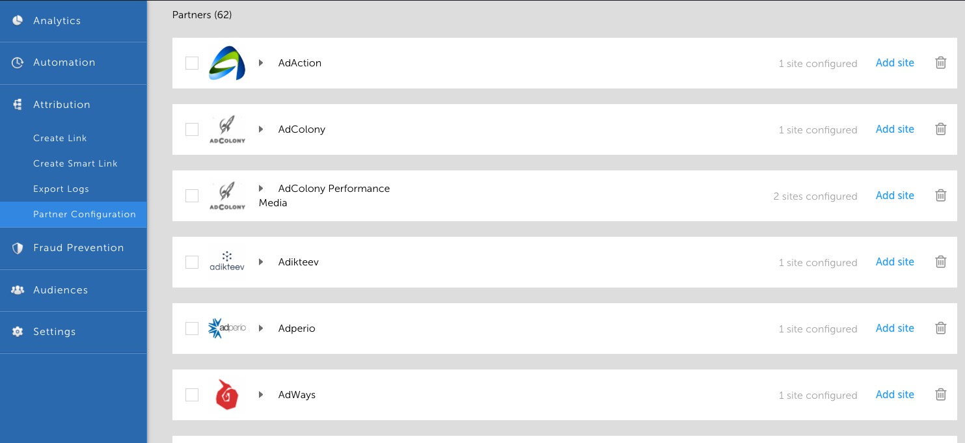
Task: Open Settings via the gear icon
Action: point(18,332)
